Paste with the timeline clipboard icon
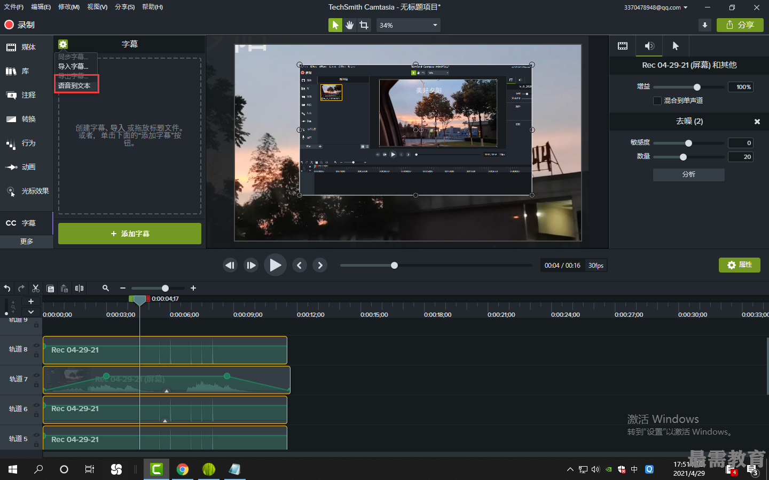Screen dimensions: 769x480 [65, 289]
